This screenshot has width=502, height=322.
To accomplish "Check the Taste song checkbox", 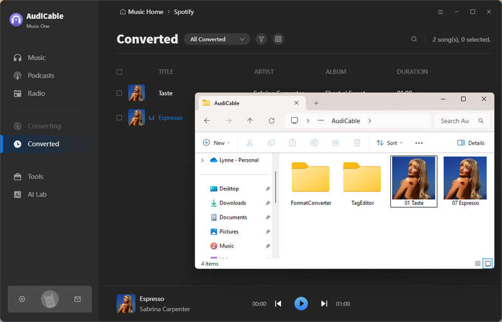I will 119,93.
